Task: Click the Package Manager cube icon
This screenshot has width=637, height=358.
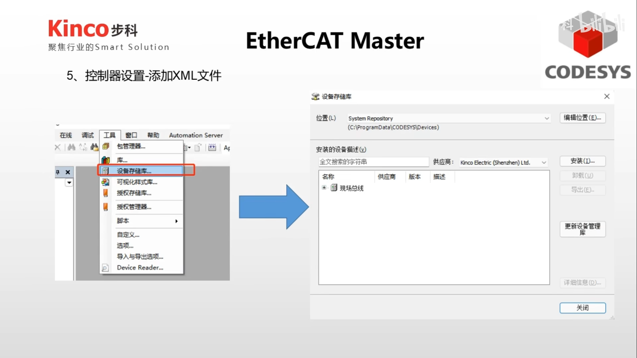Action: tap(106, 146)
